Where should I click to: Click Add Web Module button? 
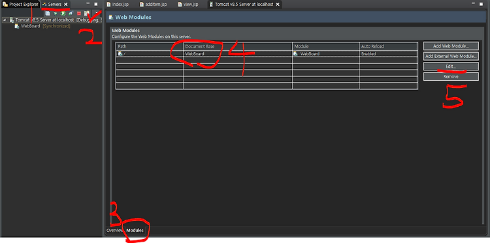pyautogui.click(x=451, y=46)
